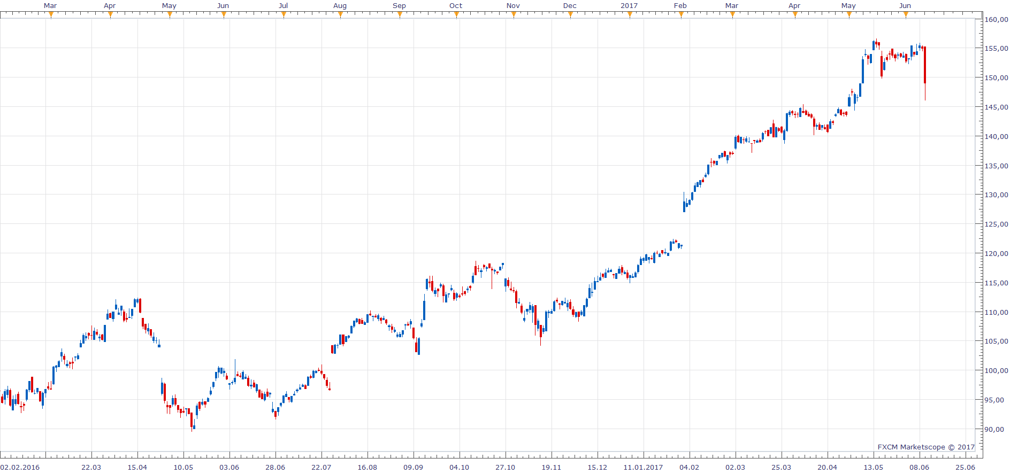Select the 22.03 date on the time axis
Image resolution: width=1018 pixels, height=474 pixels.
click(x=91, y=467)
